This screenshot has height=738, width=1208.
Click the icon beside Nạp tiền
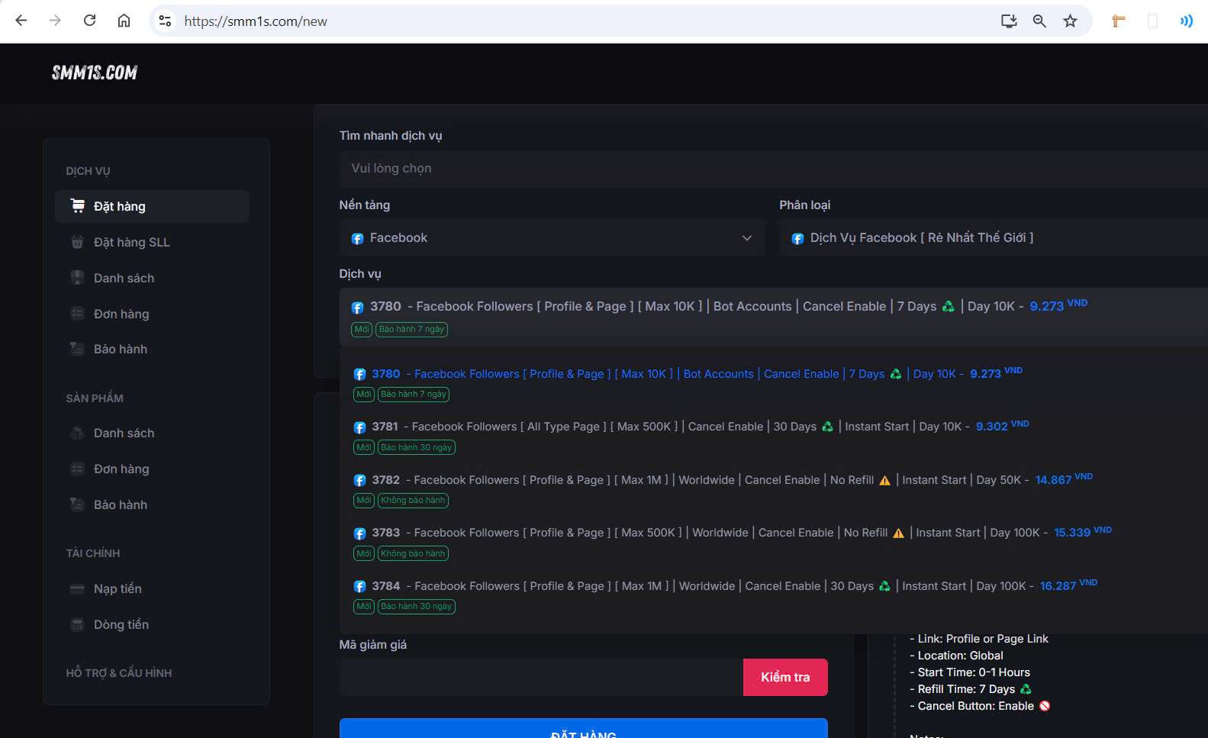77,588
